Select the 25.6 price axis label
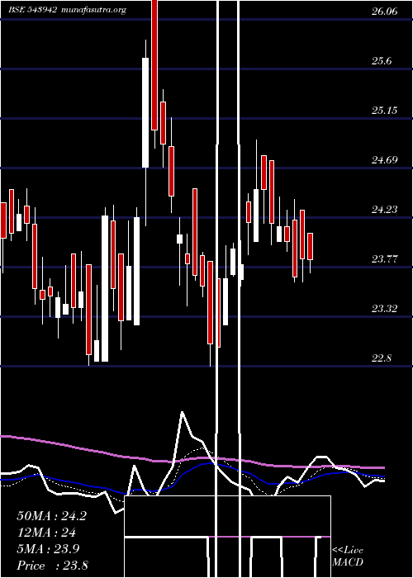The width and height of the screenshot is (413, 578). pyautogui.click(x=382, y=61)
